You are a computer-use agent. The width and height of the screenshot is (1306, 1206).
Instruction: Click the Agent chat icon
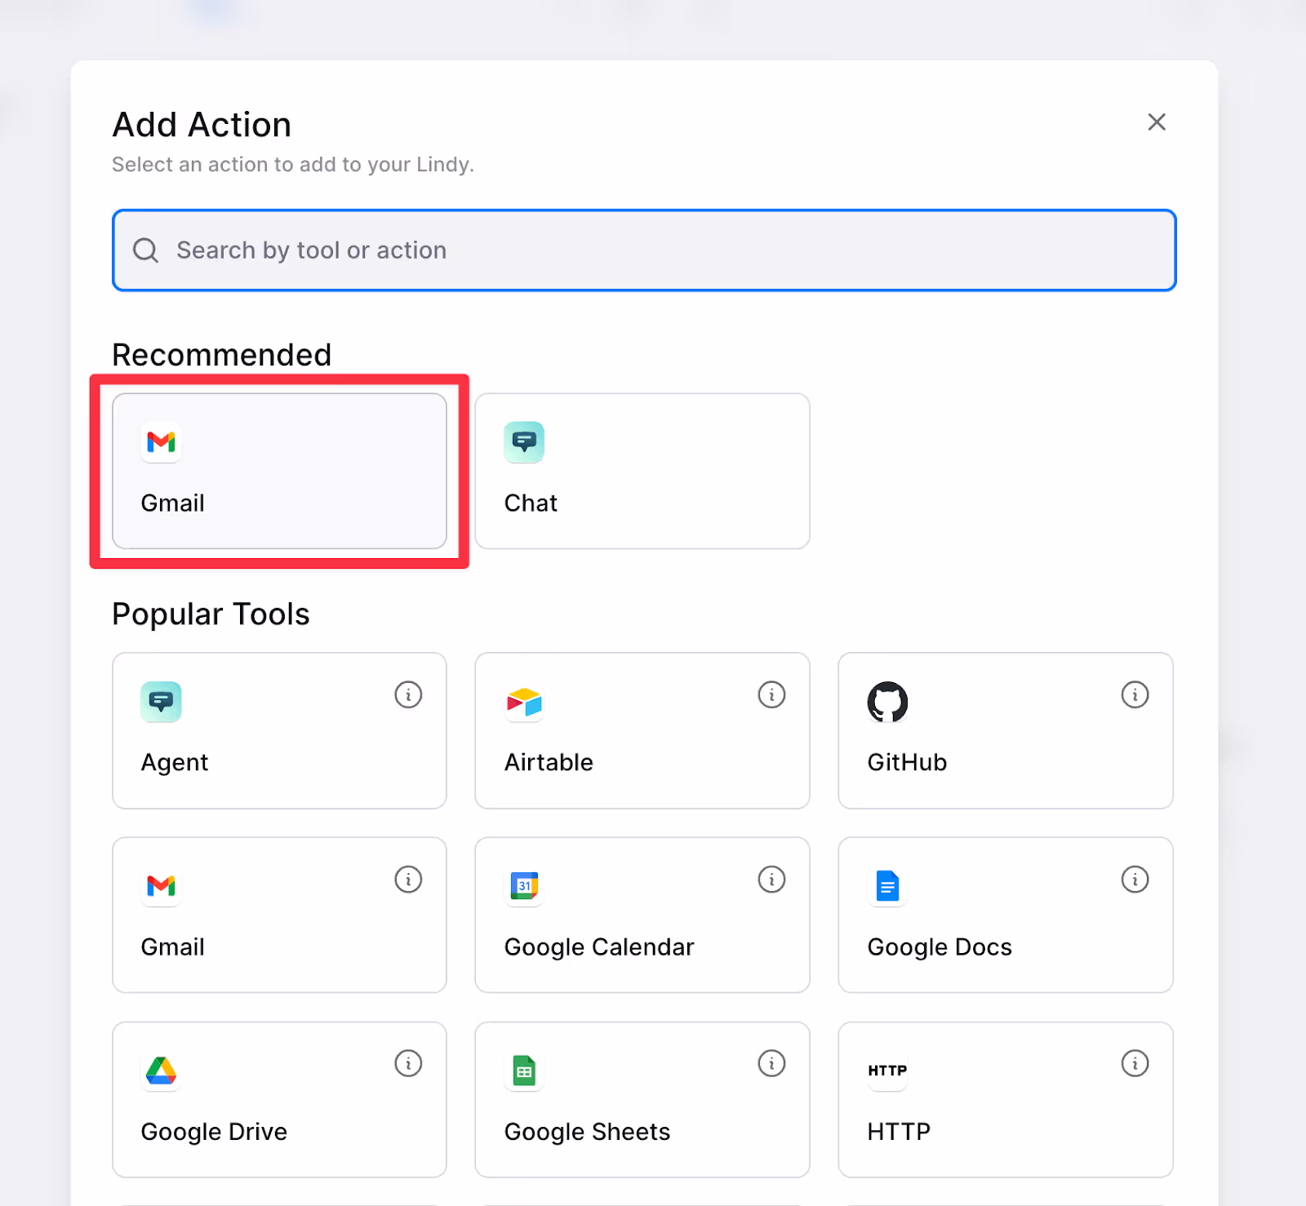[x=161, y=702]
